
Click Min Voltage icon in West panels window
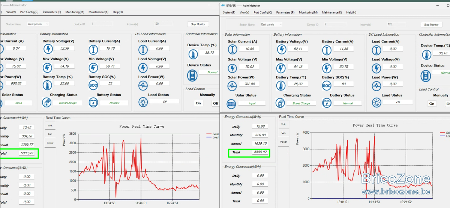pyautogui.click(x=93, y=67)
